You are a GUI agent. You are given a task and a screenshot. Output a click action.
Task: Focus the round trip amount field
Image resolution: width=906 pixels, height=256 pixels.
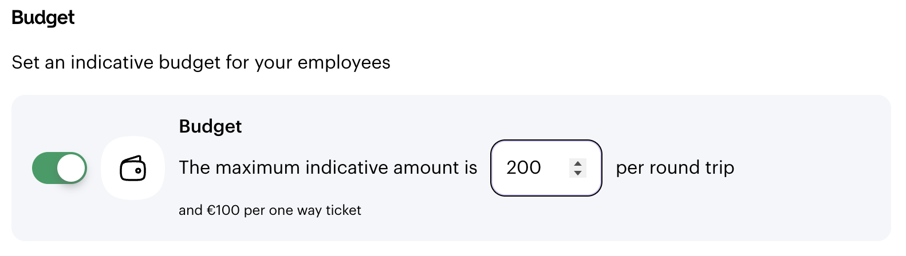546,168
